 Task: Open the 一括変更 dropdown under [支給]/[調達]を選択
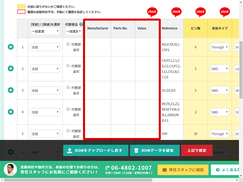(x=45, y=31)
